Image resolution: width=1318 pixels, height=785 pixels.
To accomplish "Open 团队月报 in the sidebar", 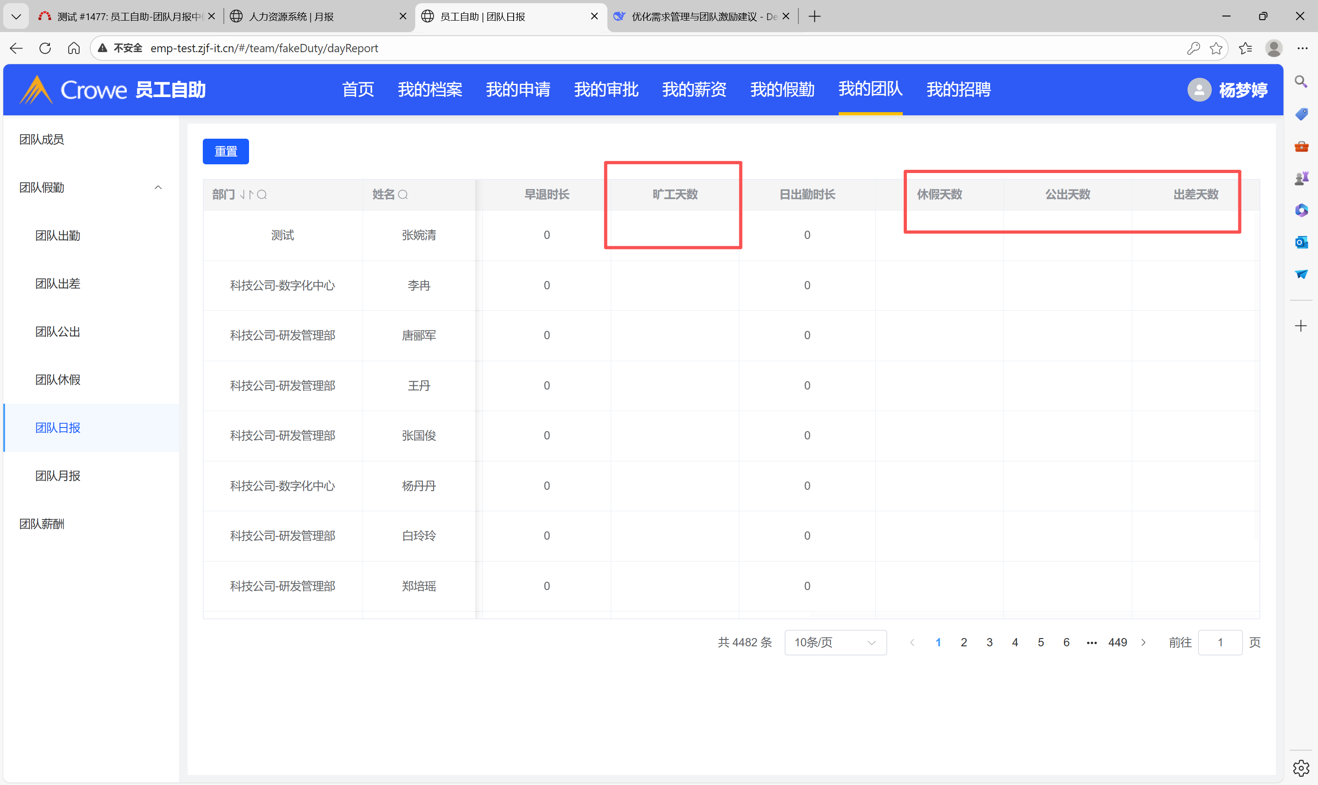I will 58,476.
